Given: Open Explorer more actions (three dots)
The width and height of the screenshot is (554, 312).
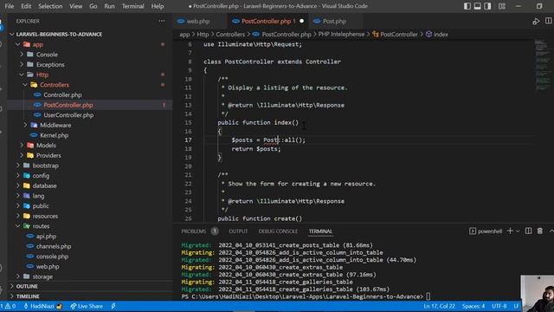Looking at the screenshot, I should [x=162, y=21].
